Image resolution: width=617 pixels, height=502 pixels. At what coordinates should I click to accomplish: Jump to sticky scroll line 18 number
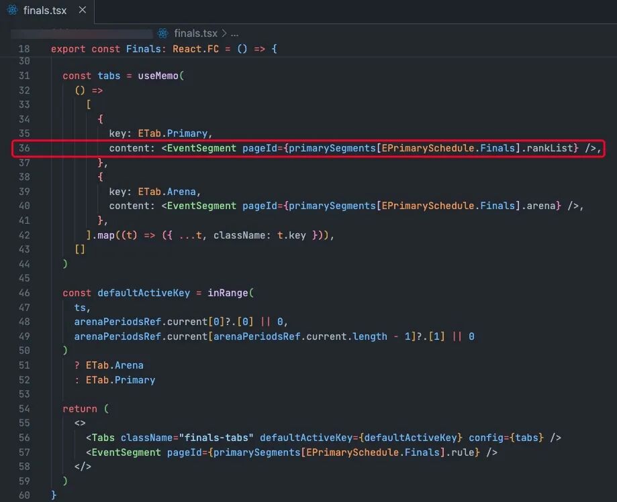point(24,49)
